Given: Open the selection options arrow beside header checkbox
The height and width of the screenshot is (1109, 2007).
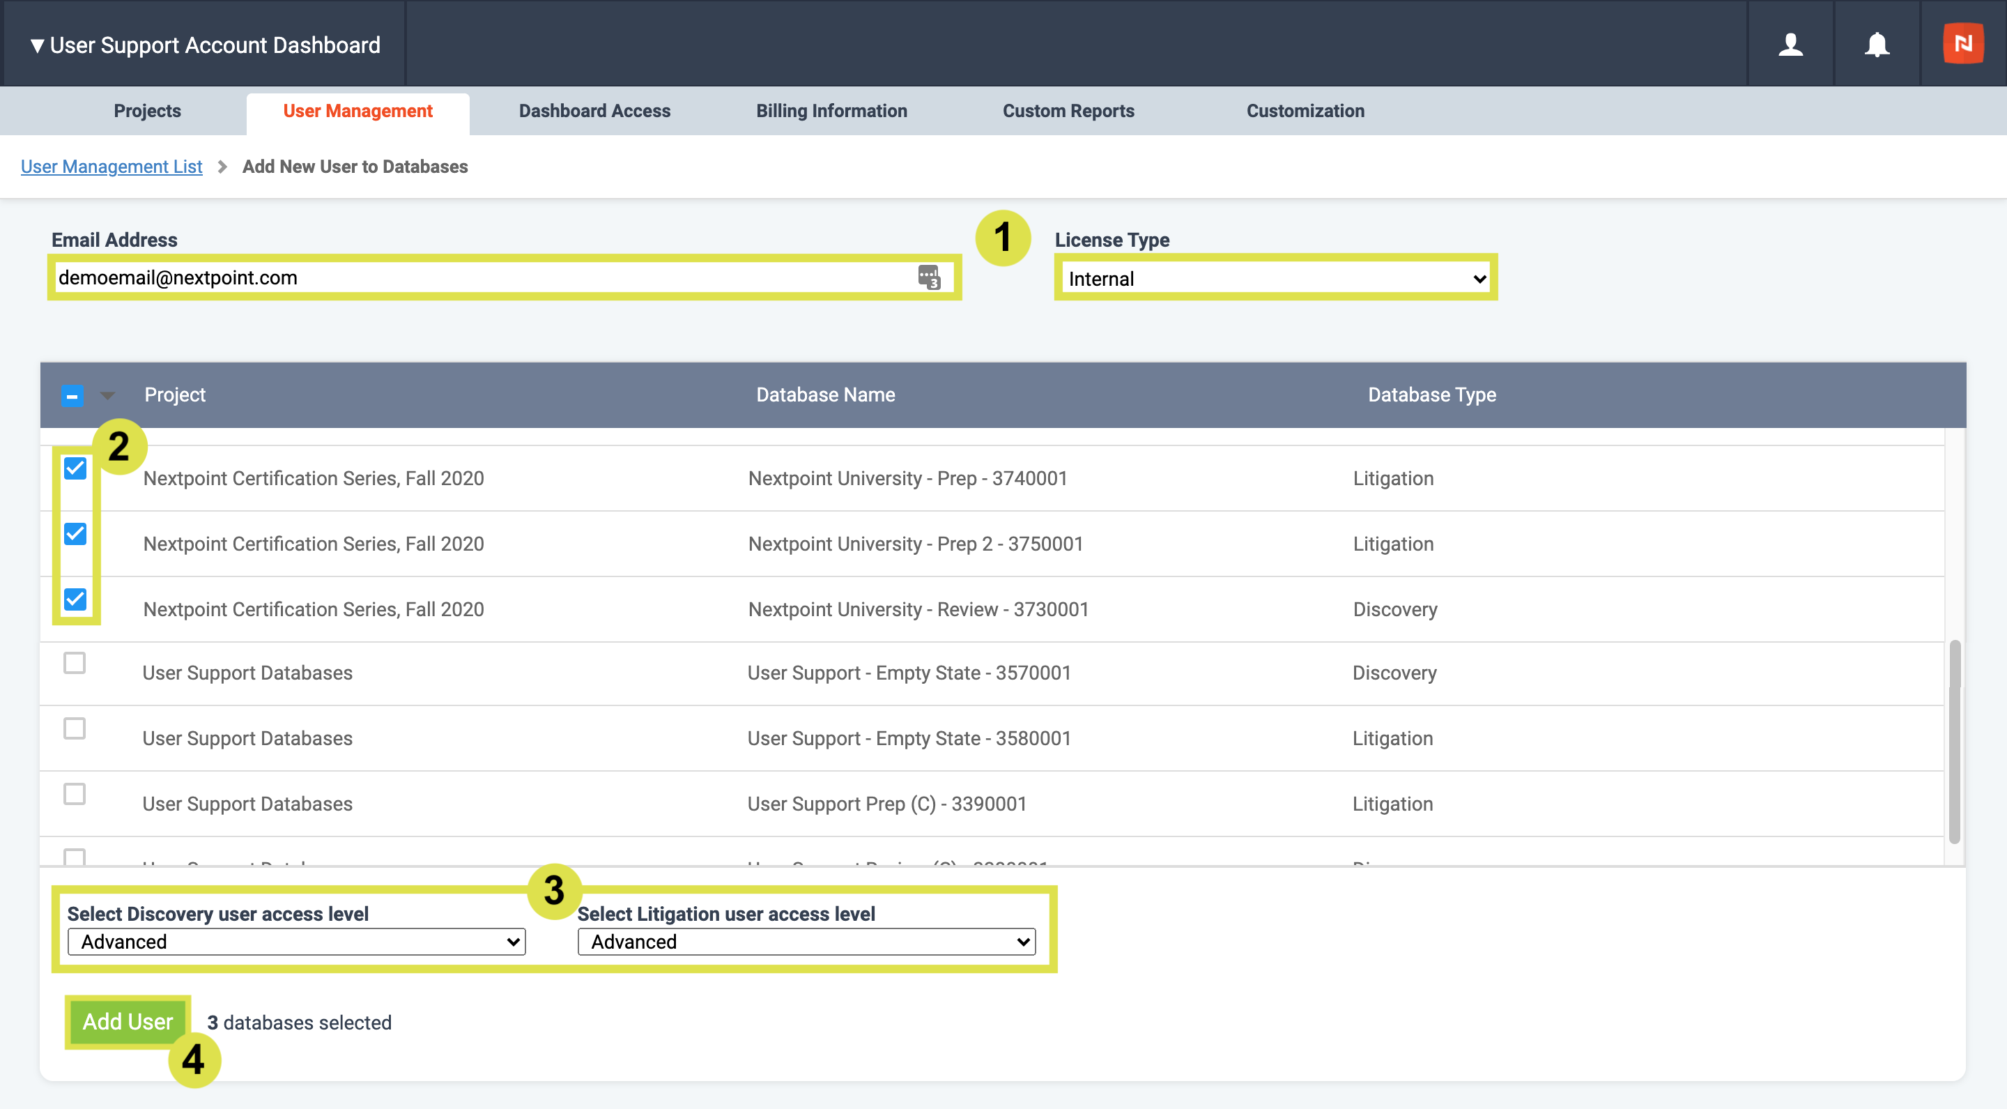Looking at the screenshot, I should click(107, 396).
